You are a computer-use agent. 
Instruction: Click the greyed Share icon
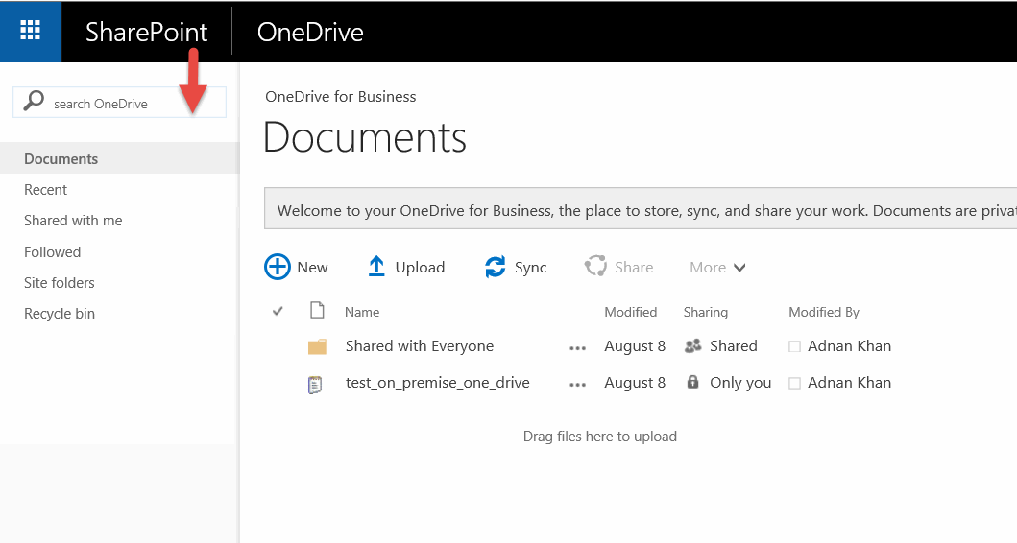click(x=595, y=267)
